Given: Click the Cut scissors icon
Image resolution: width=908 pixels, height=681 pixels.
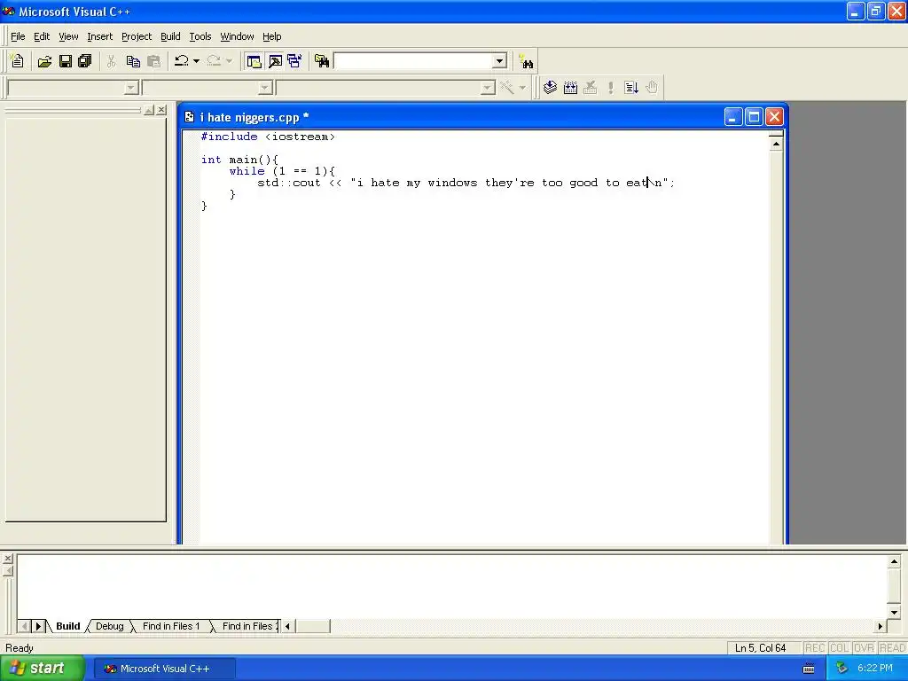Looking at the screenshot, I should click(111, 61).
